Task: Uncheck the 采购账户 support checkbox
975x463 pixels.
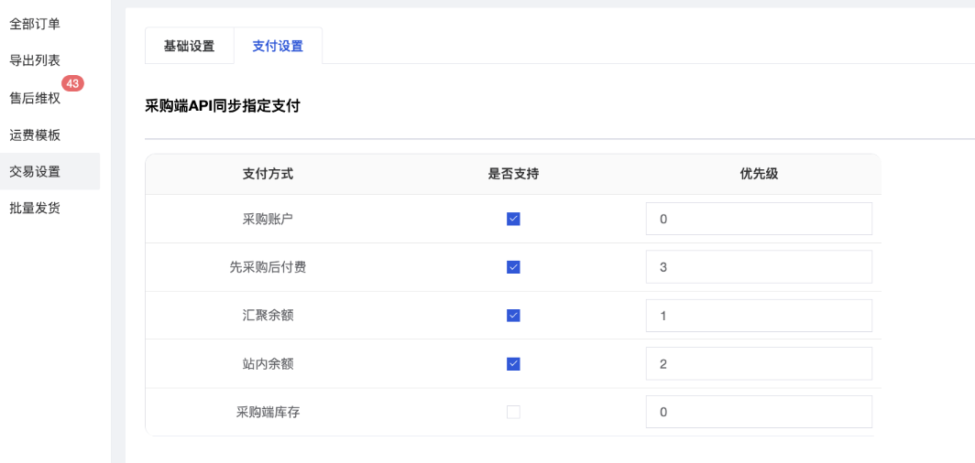Action: coord(513,219)
